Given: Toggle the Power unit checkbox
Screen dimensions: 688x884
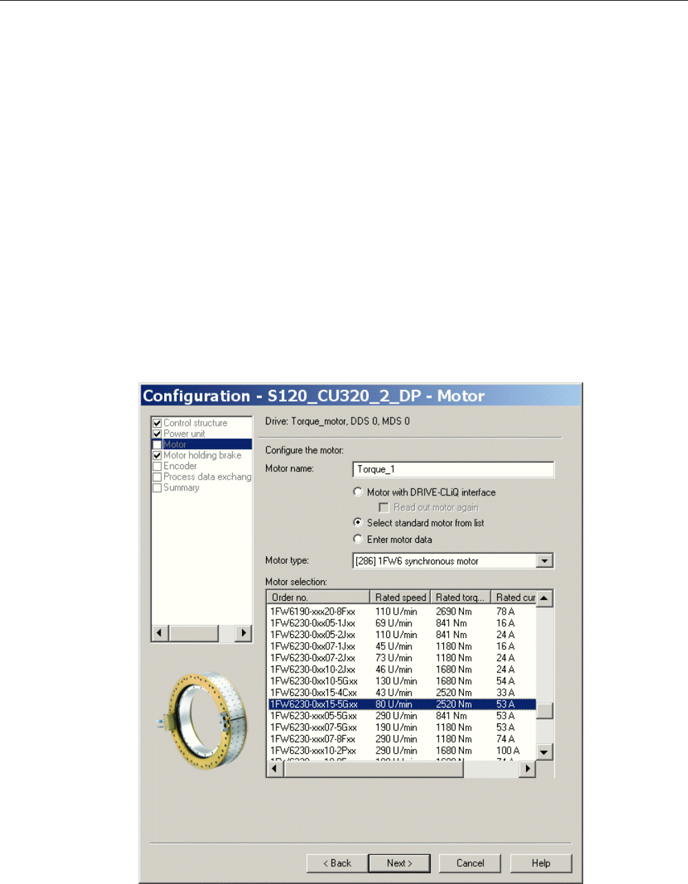Looking at the screenshot, I should [157, 434].
